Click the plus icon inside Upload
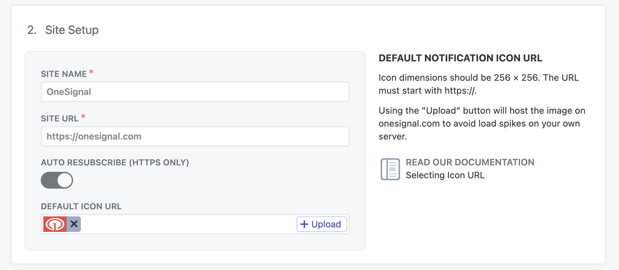Viewport: 619px width, 270px height. (x=304, y=224)
